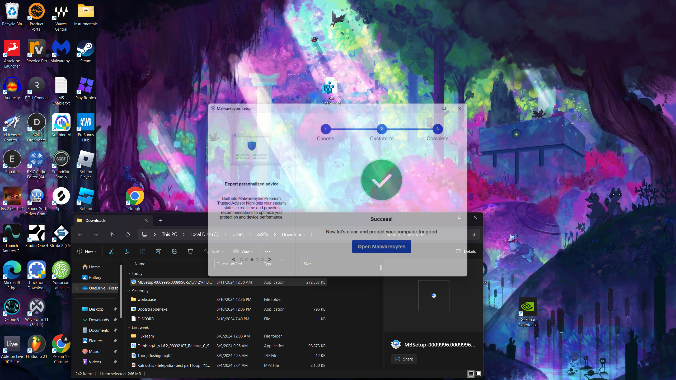
Task: Click the Rename icon in Explorer toolbar
Action: pyautogui.click(x=158, y=251)
